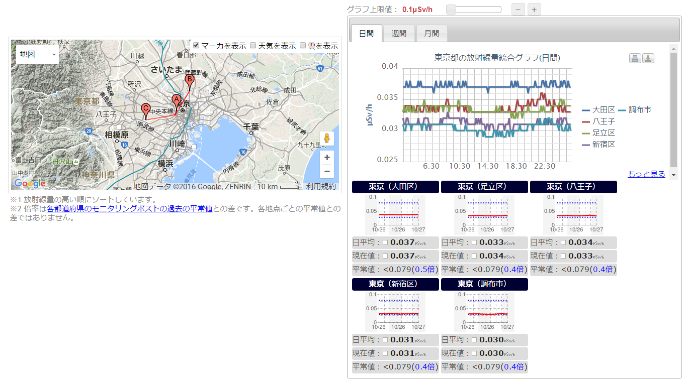Screen dimensions: 687x384
Task: Open the もっと見る link
Action: pos(646,174)
